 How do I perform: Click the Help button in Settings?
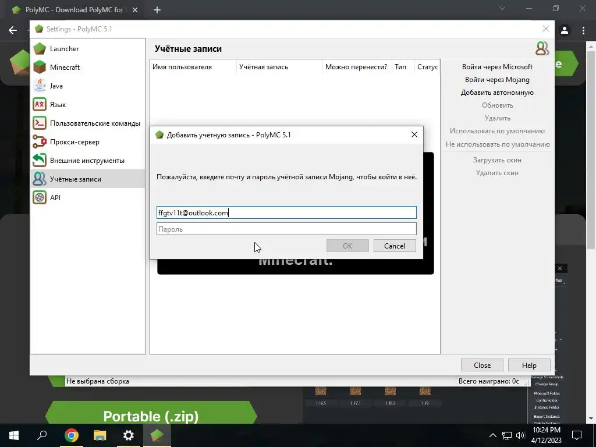[x=529, y=366]
